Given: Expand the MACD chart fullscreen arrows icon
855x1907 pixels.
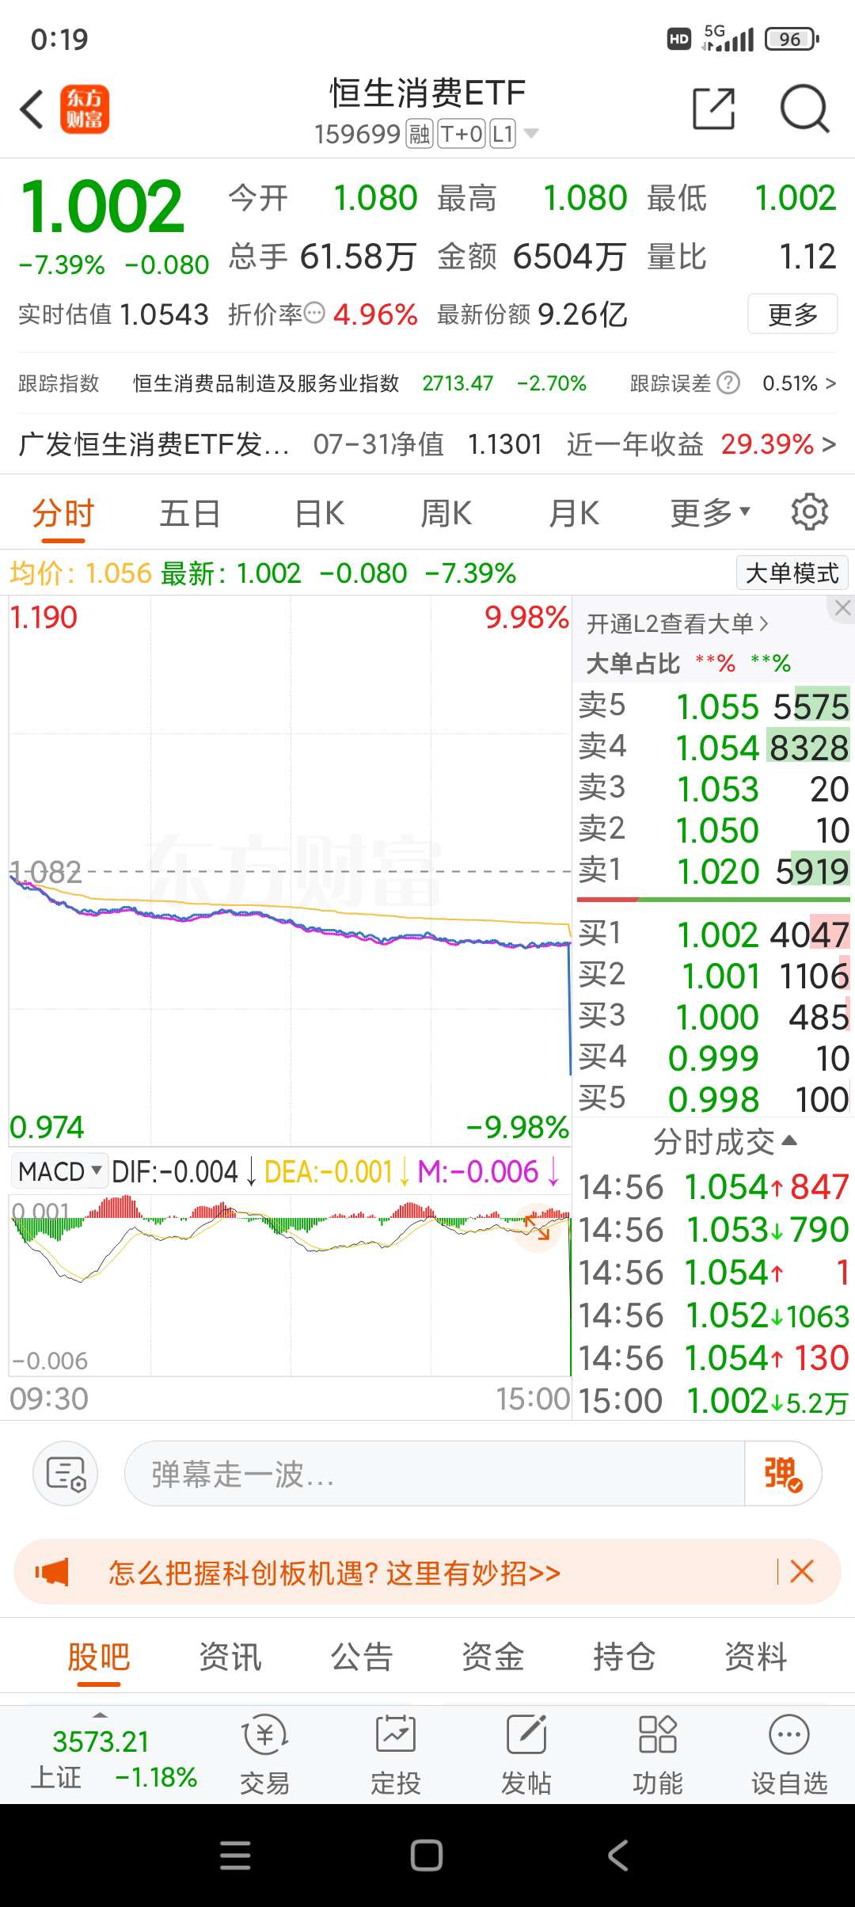Looking at the screenshot, I should click(538, 1228).
